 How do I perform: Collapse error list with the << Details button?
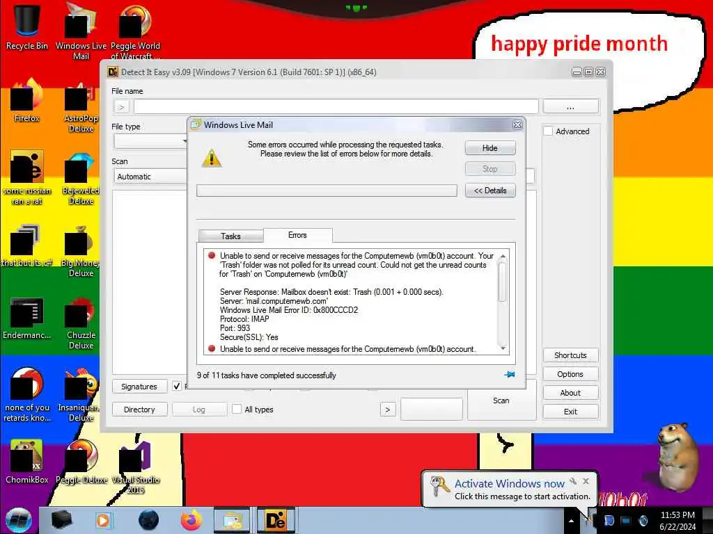tap(490, 191)
